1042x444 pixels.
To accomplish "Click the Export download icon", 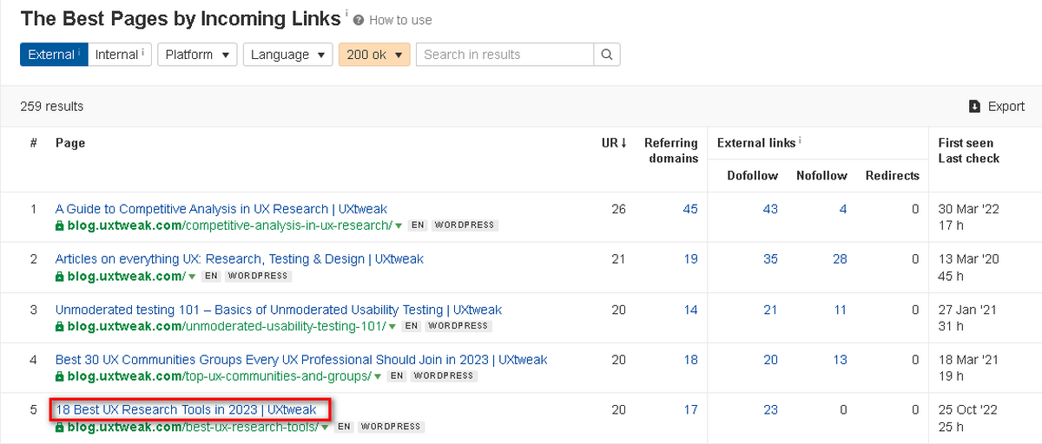I will (x=974, y=107).
